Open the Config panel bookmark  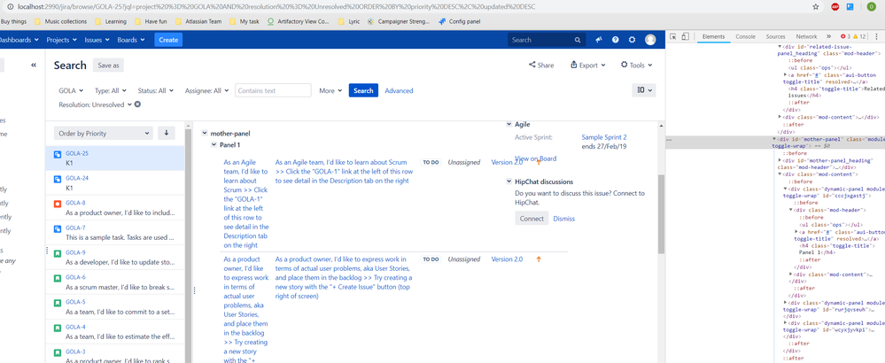tap(458, 21)
